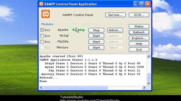Click the window resize grip corner
The height and width of the screenshot is (101, 181).
click(149, 88)
